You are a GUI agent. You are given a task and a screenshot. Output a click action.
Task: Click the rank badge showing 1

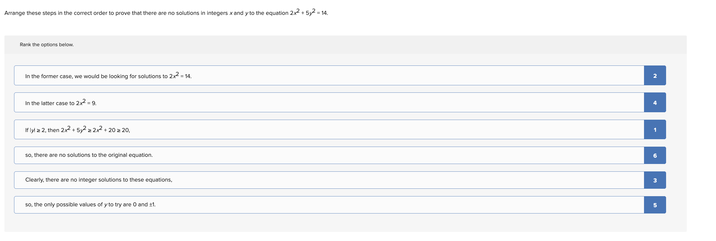(x=655, y=129)
